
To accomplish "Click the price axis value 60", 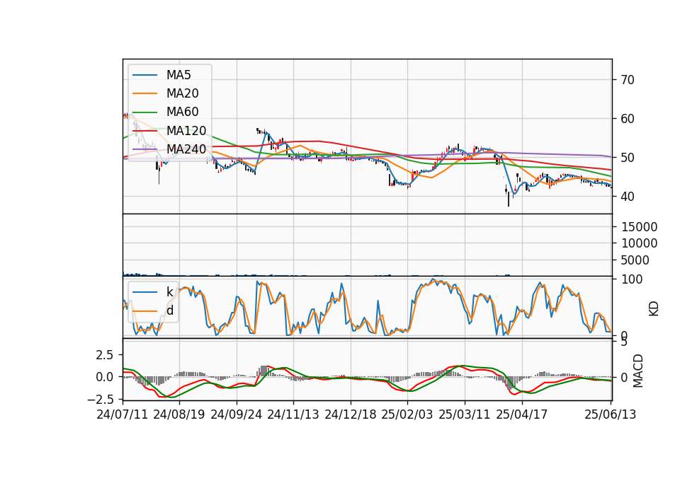I will [x=628, y=119].
